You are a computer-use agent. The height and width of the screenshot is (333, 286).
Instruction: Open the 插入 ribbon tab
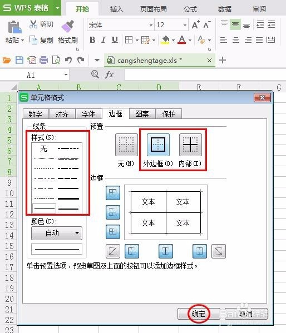116,9
